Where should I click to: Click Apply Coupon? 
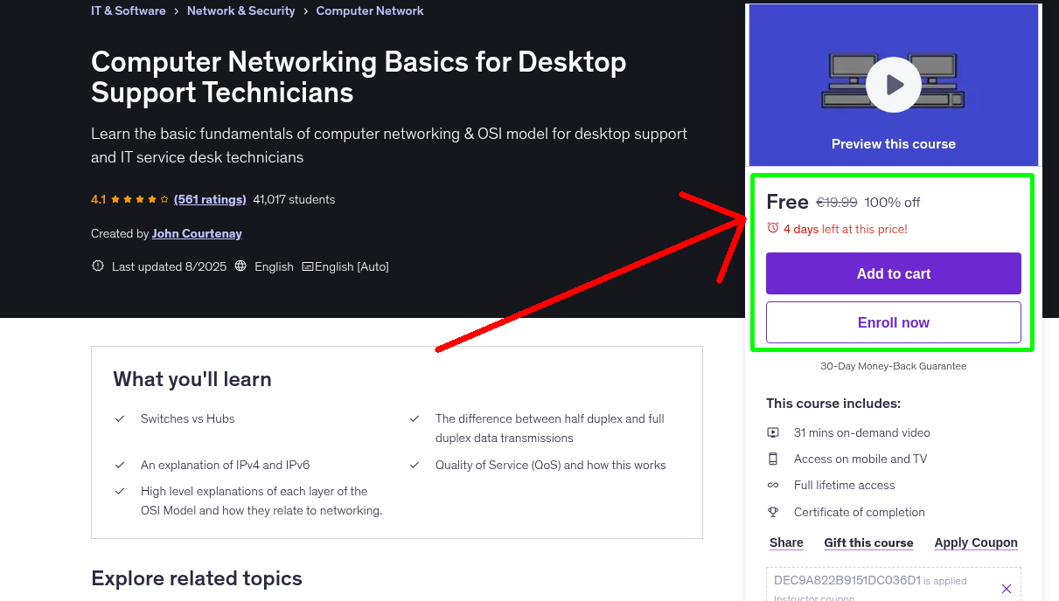[x=976, y=542]
